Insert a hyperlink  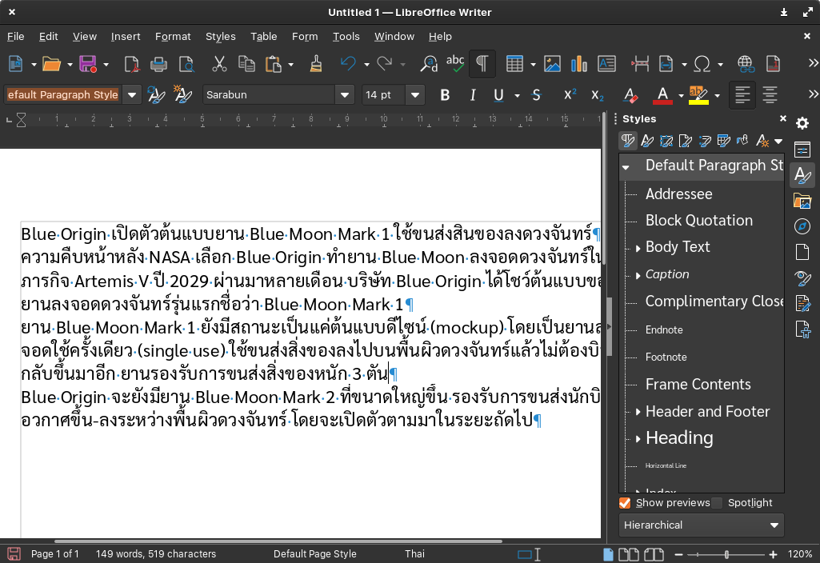pyautogui.click(x=746, y=64)
